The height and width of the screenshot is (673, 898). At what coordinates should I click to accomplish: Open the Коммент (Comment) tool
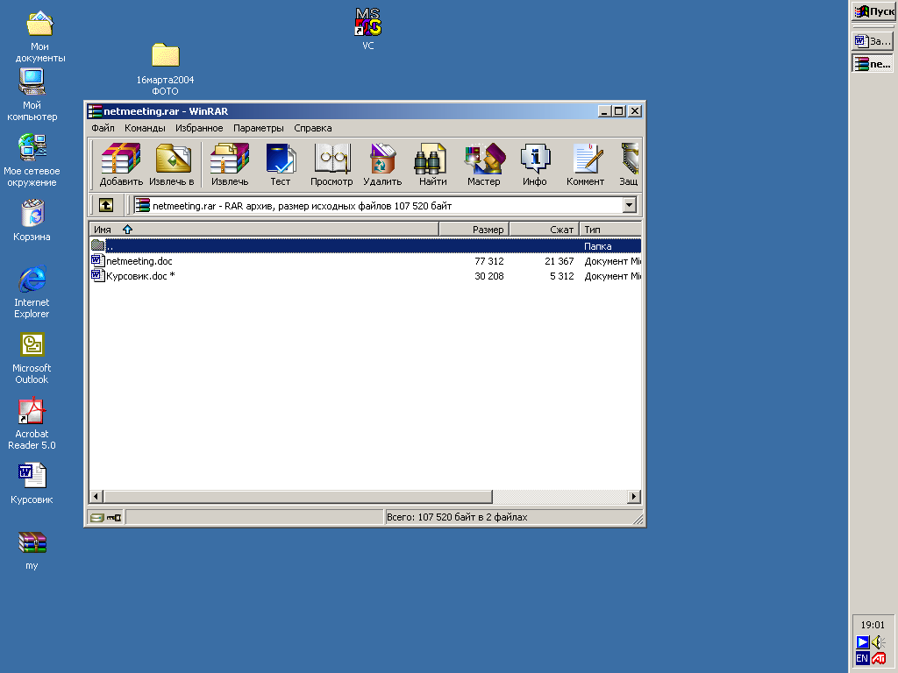pyautogui.click(x=585, y=165)
